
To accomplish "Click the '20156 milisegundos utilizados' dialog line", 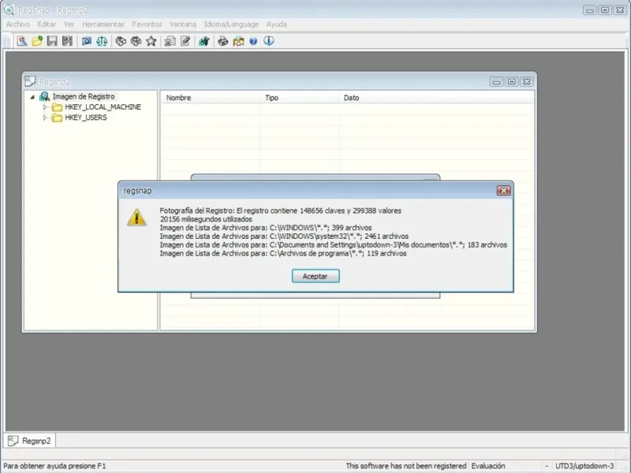I will click(x=206, y=219).
